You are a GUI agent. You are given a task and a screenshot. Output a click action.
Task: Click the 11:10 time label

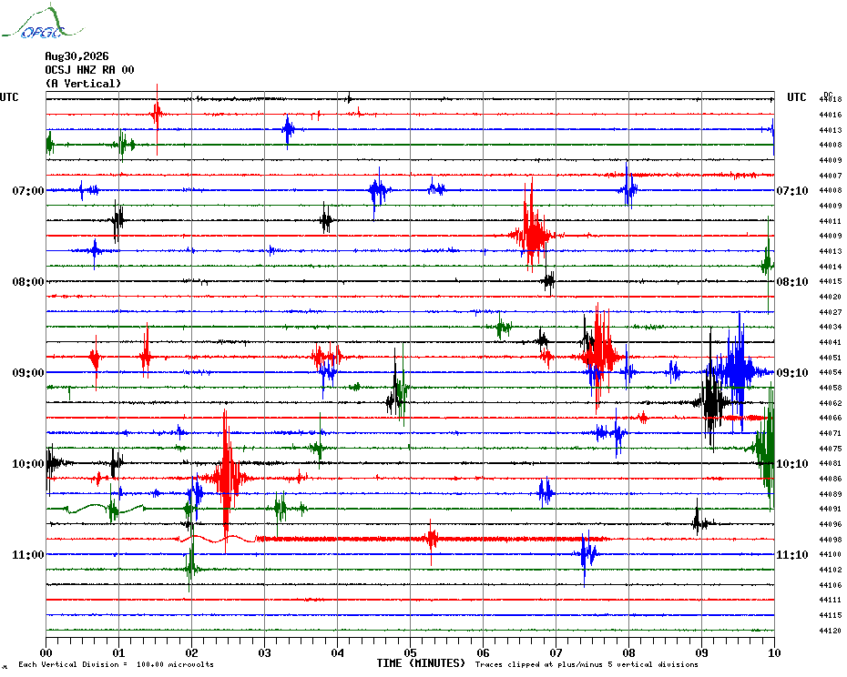point(792,554)
